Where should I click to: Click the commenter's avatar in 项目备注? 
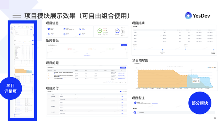135,102
